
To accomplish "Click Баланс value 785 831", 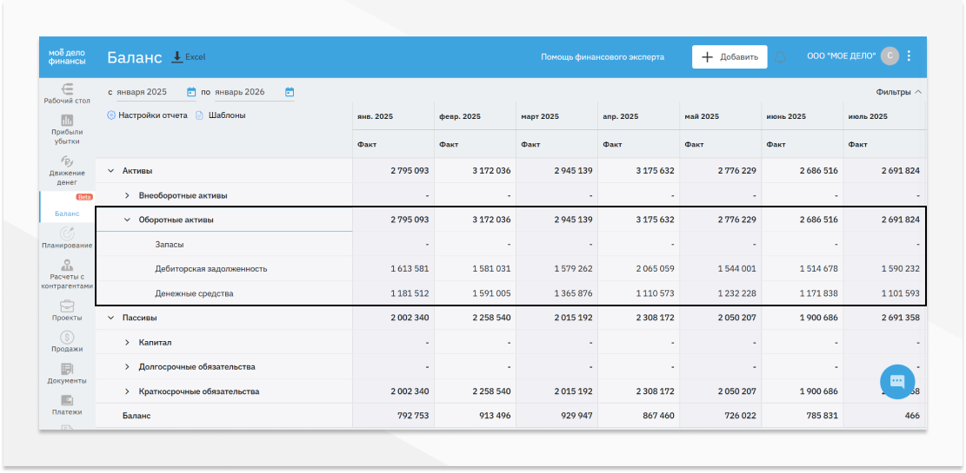I will (x=822, y=416).
